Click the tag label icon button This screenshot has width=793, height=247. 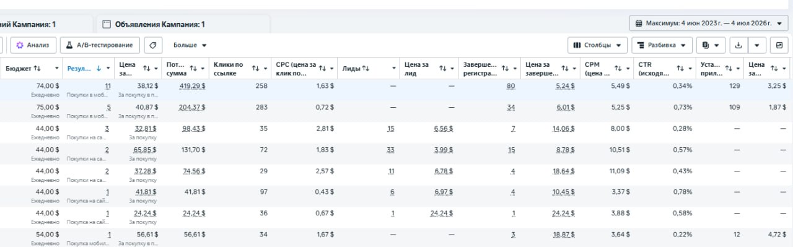click(154, 45)
